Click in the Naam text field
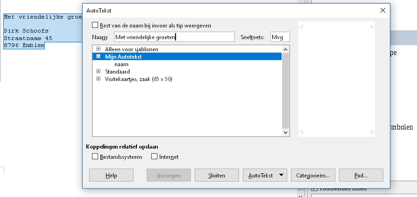 [x=174, y=37]
